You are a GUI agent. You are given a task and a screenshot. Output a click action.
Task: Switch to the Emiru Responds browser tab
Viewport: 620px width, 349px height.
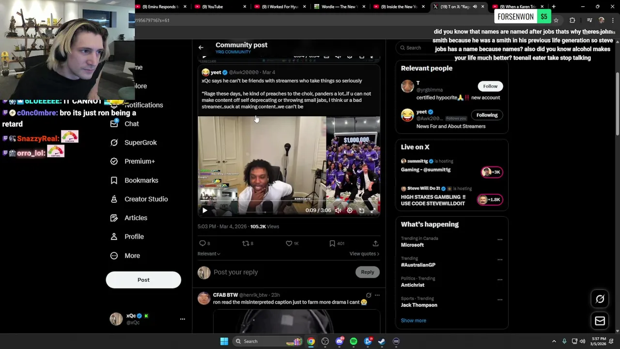[x=160, y=7]
